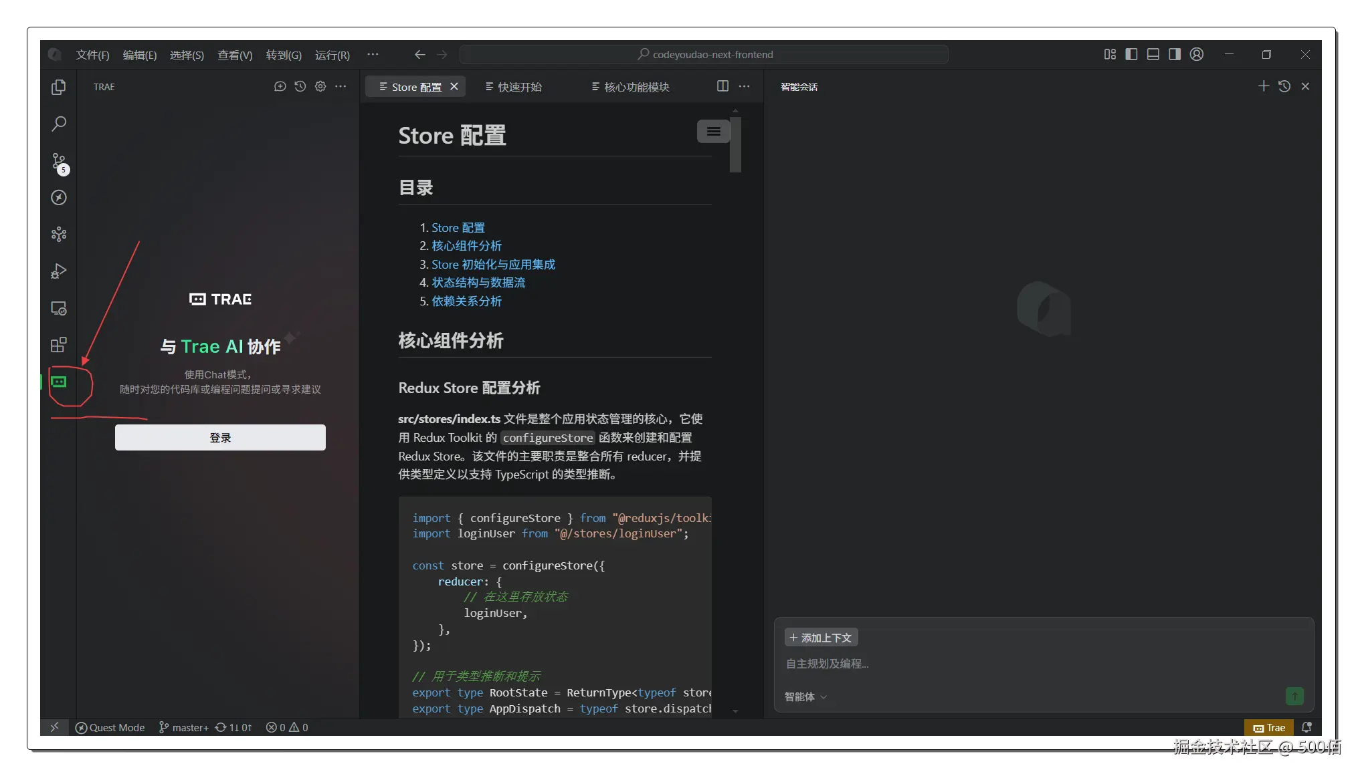Viewport: 1362px width, 776px height.
Task: Select the green Trae AI sidebar icon
Action: (x=59, y=382)
